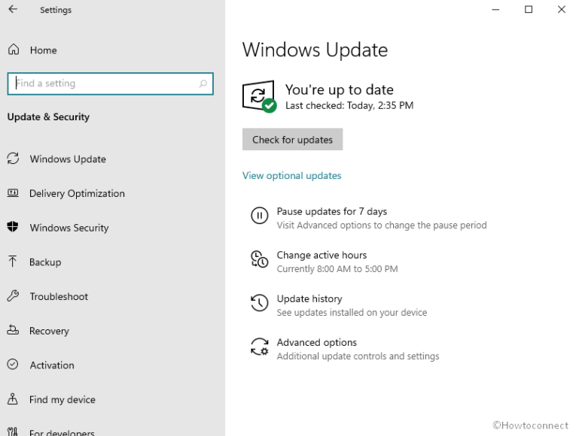Click the pause circle icon
The image size is (576, 436).
tap(259, 215)
